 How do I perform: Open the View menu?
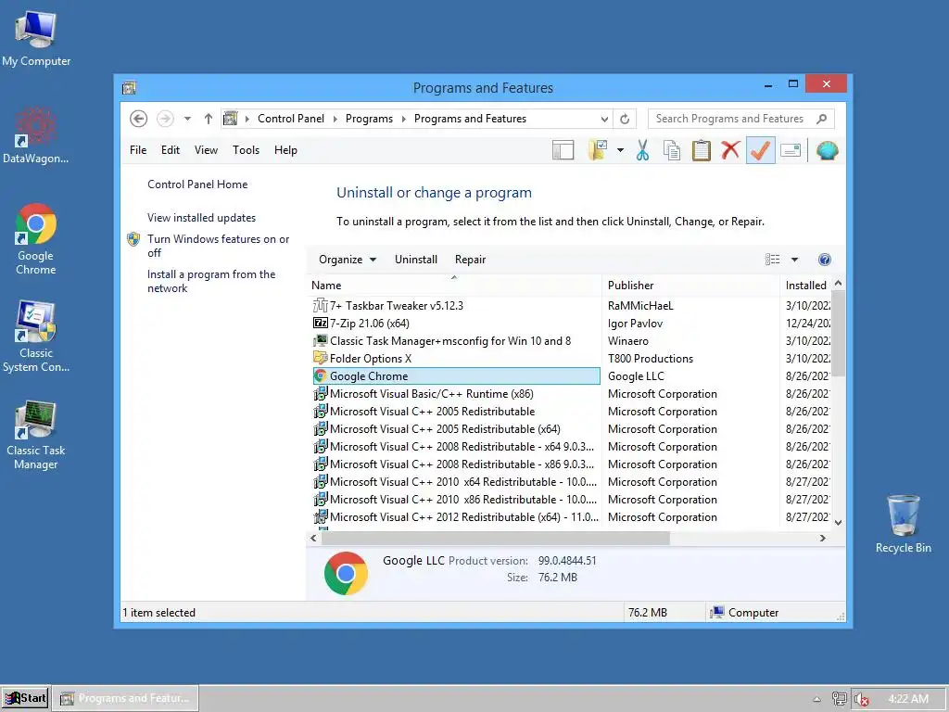tap(206, 150)
